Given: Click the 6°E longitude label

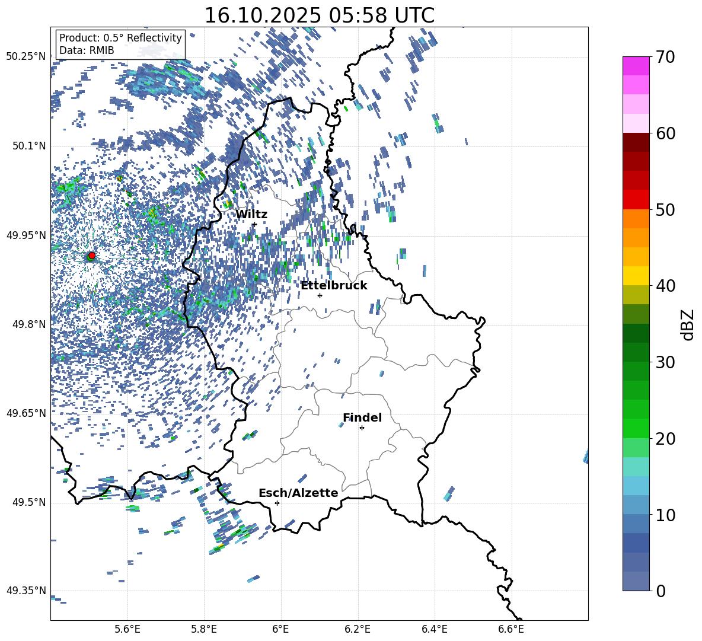Looking at the screenshot, I should click(280, 629).
